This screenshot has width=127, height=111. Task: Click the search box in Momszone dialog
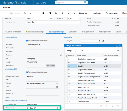106,51
